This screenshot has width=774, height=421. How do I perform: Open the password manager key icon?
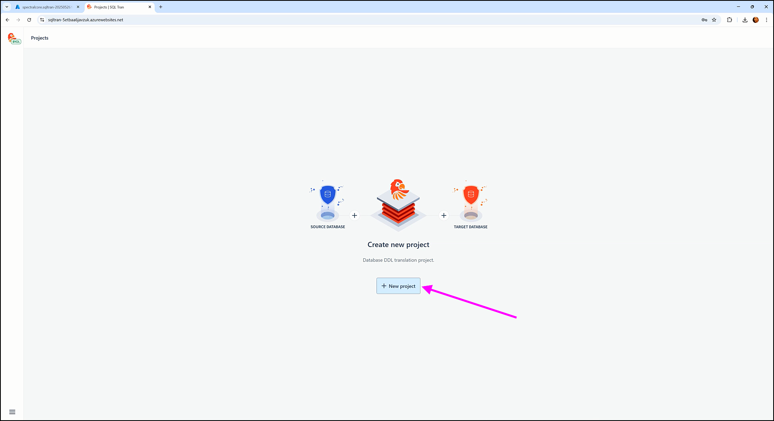pyautogui.click(x=704, y=20)
